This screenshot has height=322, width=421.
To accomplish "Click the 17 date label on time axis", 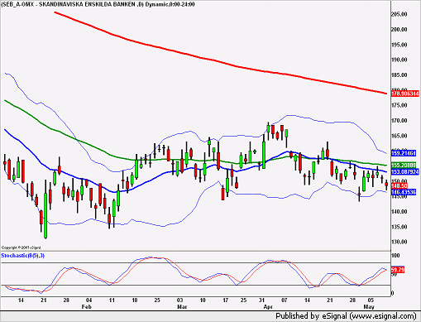I will (226, 300).
